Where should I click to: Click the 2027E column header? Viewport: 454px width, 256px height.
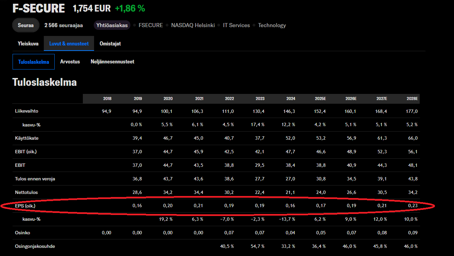click(381, 99)
